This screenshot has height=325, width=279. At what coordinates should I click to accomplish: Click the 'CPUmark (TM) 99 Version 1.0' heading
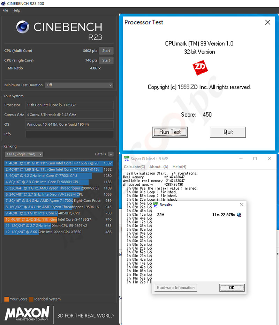[x=199, y=44]
